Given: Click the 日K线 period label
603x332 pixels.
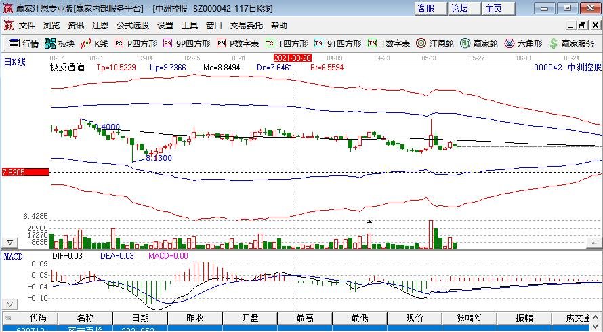Looking at the screenshot, I should pos(15,62).
